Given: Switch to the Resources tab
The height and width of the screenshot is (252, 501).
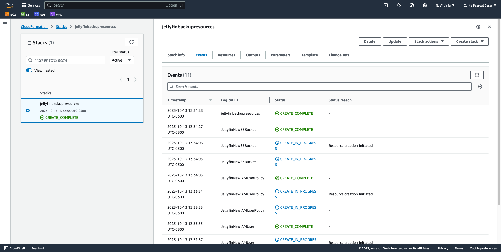Looking at the screenshot, I should point(226,55).
